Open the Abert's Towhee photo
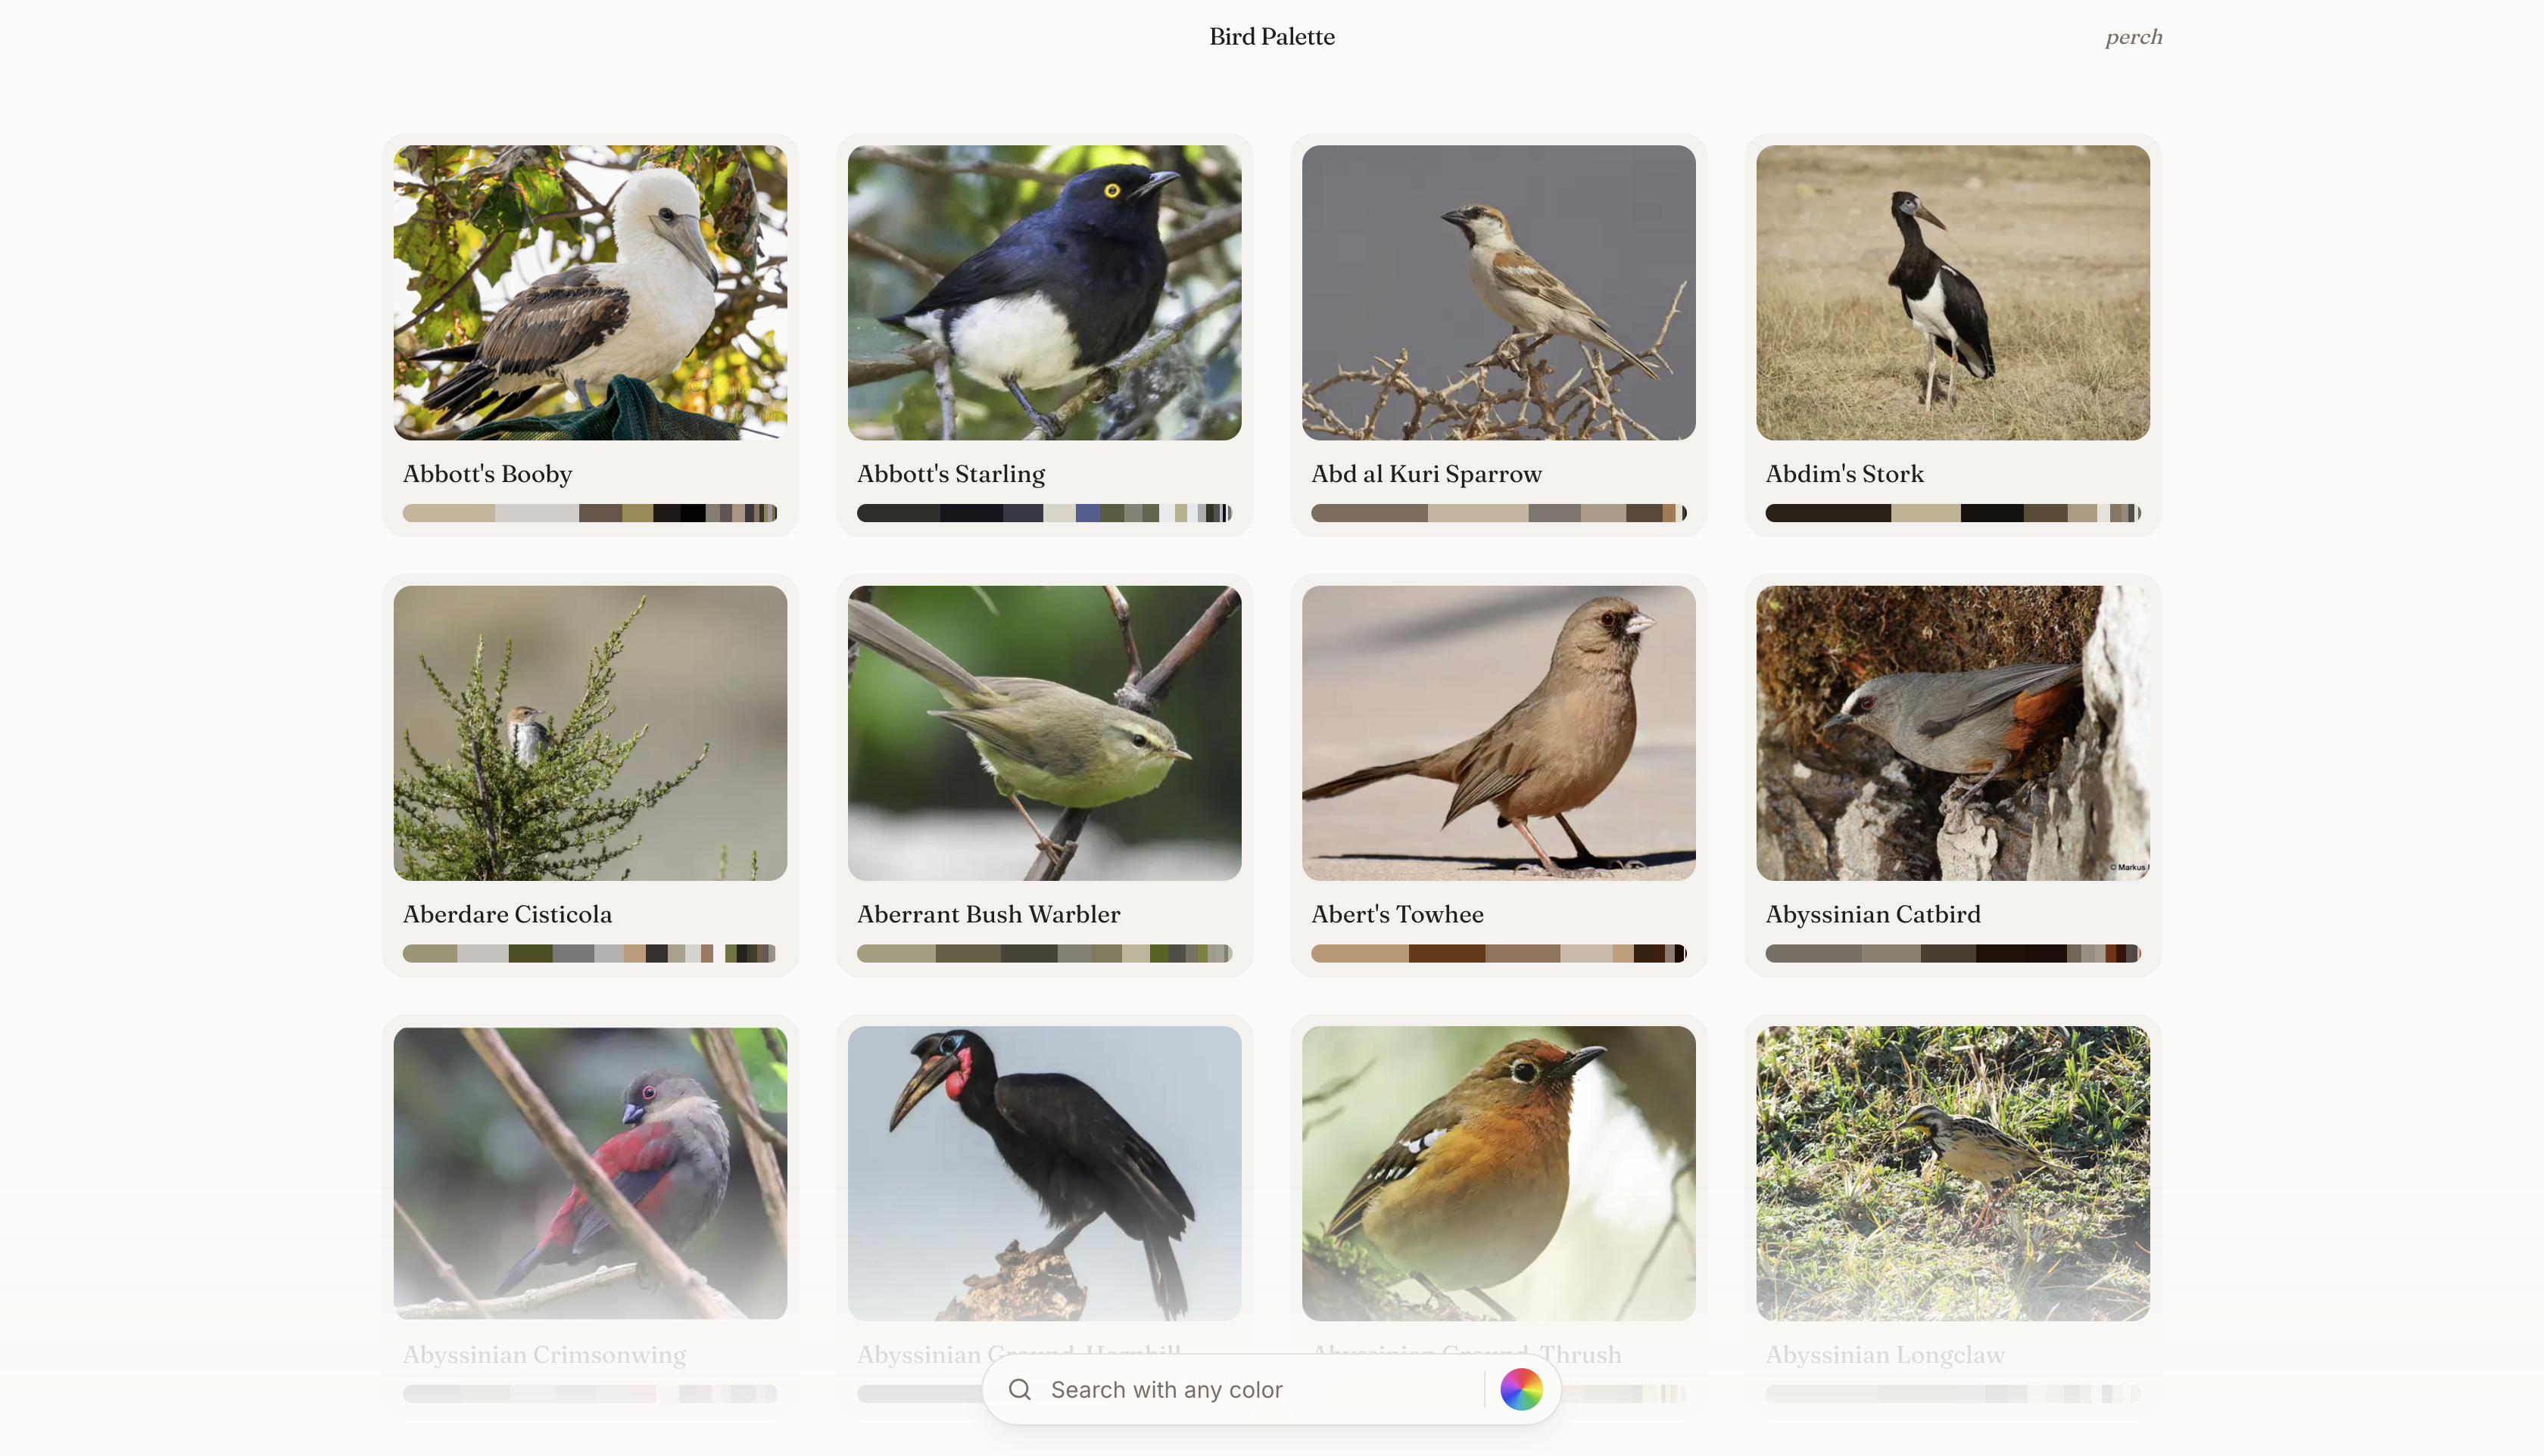Viewport: 2544px width, 1456px height. point(1498,733)
